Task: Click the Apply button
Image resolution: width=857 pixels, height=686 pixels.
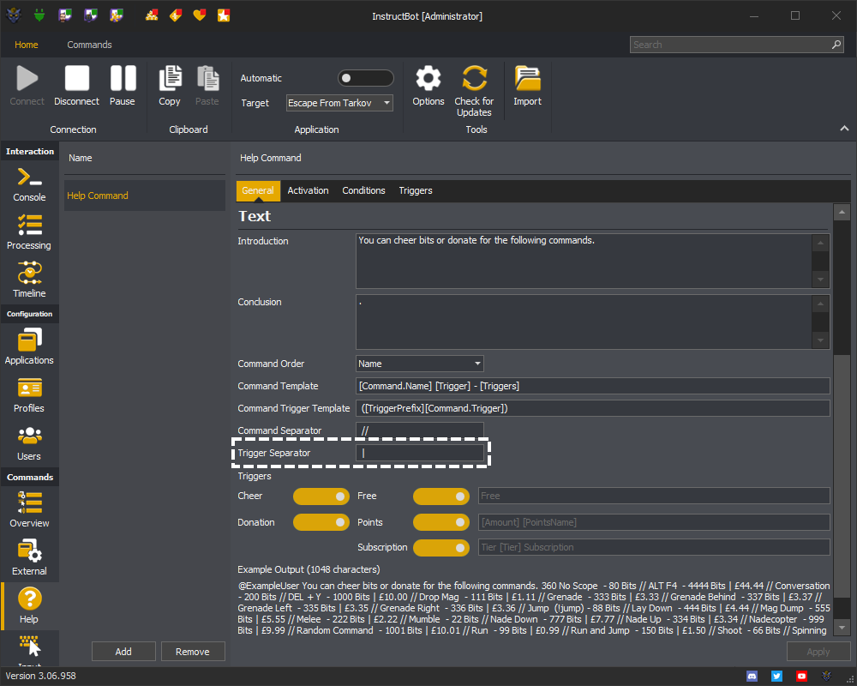Action: pos(818,652)
